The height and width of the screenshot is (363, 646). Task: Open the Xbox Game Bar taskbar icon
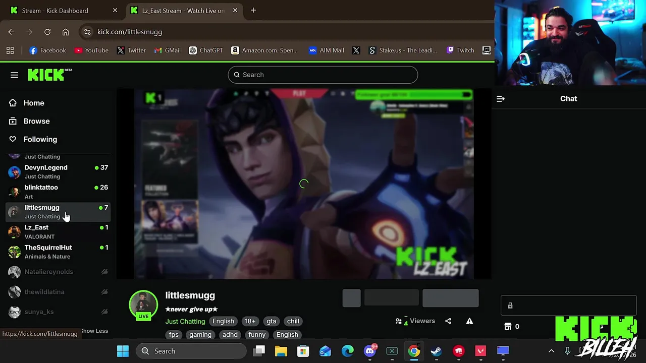point(392,351)
